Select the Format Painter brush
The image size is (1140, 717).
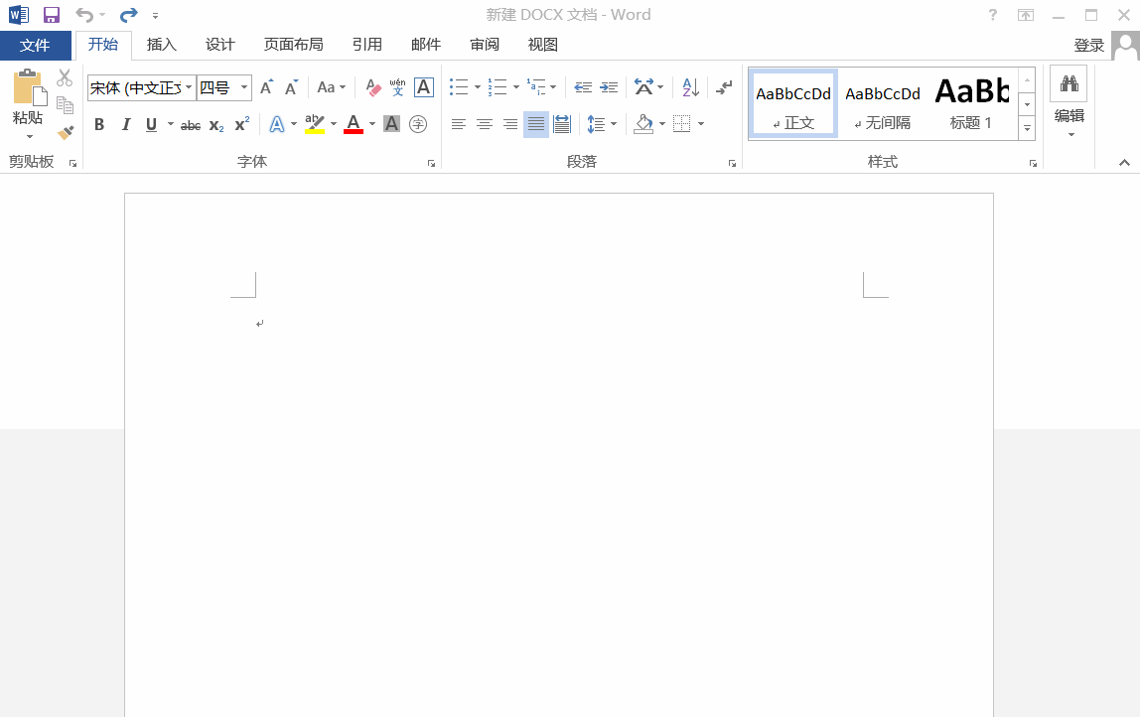[x=66, y=132]
